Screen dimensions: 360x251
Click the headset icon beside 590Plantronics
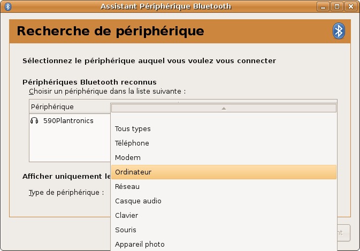coord(35,121)
